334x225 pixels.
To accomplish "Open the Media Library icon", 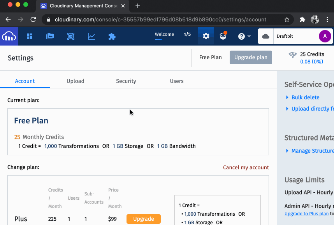I will [50, 36].
